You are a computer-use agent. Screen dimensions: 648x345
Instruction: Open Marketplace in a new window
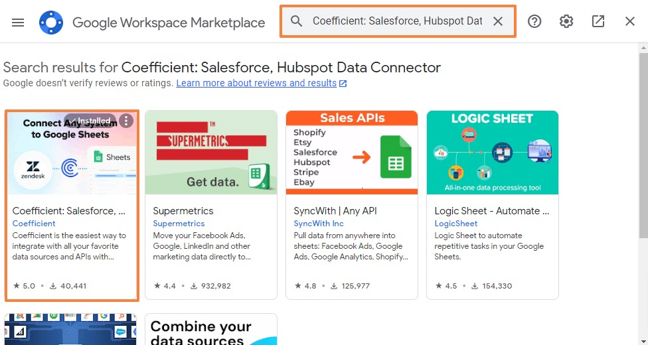(x=598, y=21)
